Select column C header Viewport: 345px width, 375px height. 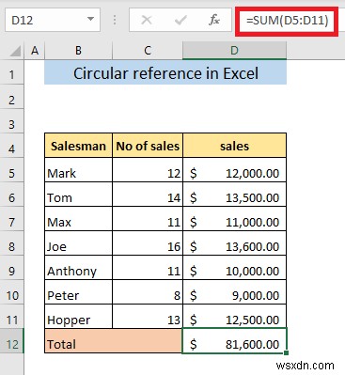(148, 51)
